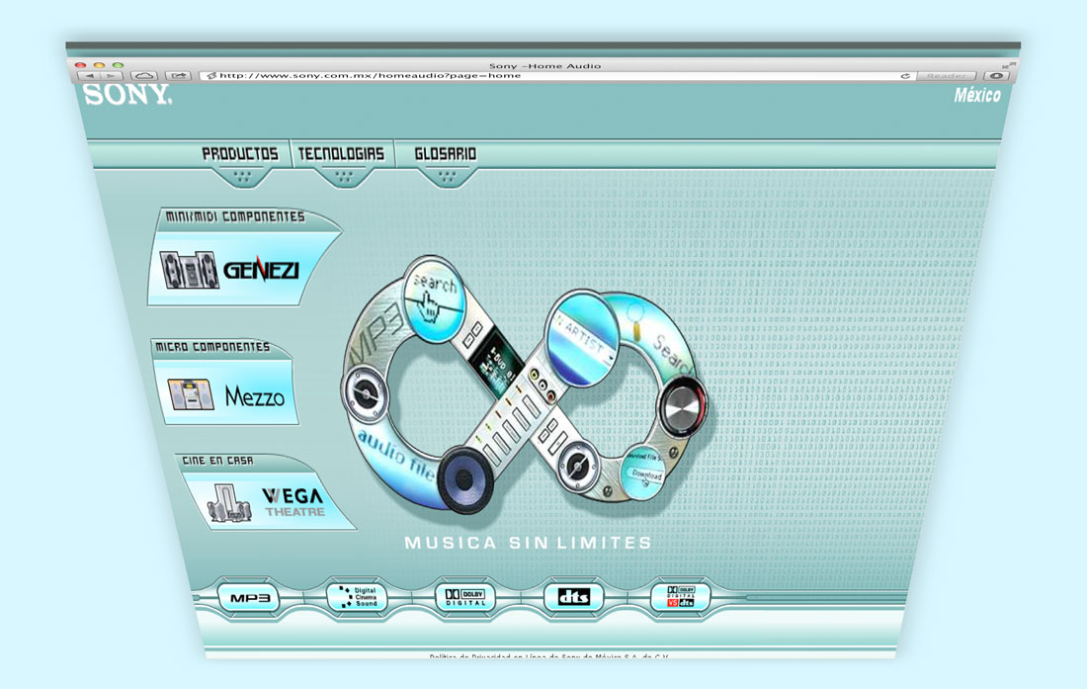Open the Digital Cinema Sound button

tap(358, 597)
